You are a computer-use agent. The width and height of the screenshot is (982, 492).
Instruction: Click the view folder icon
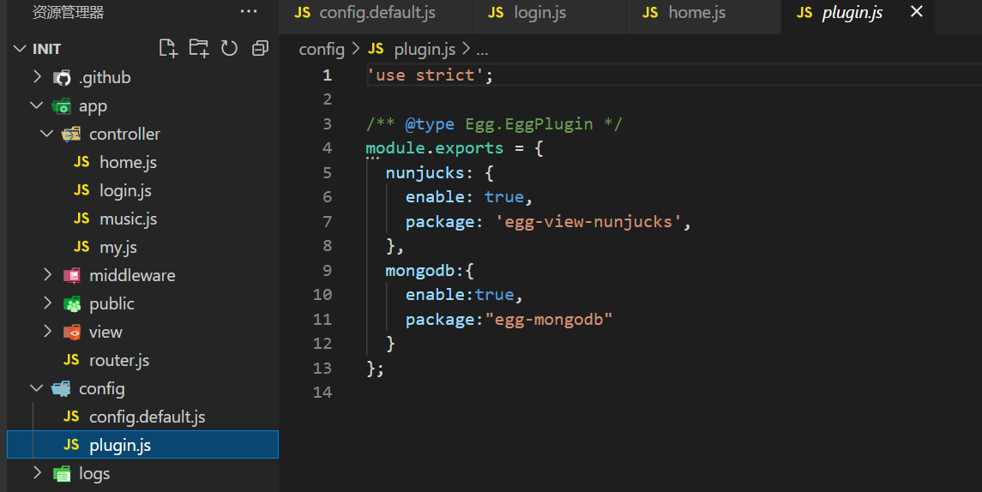(x=72, y=332)
